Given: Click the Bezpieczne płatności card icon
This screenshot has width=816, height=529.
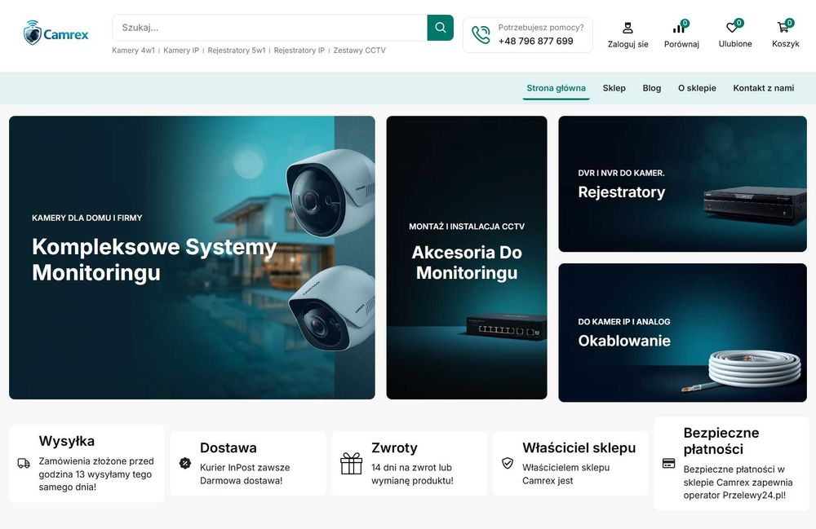Looking at the screenshot, I should [669, 463].
